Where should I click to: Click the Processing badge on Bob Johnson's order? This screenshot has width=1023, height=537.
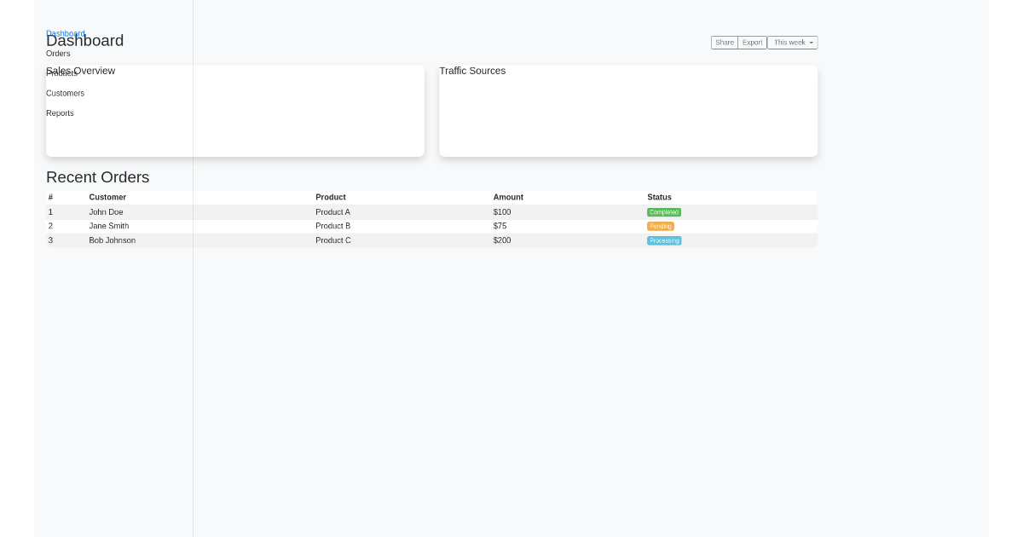pyautogui.click(x=664, y=240)
